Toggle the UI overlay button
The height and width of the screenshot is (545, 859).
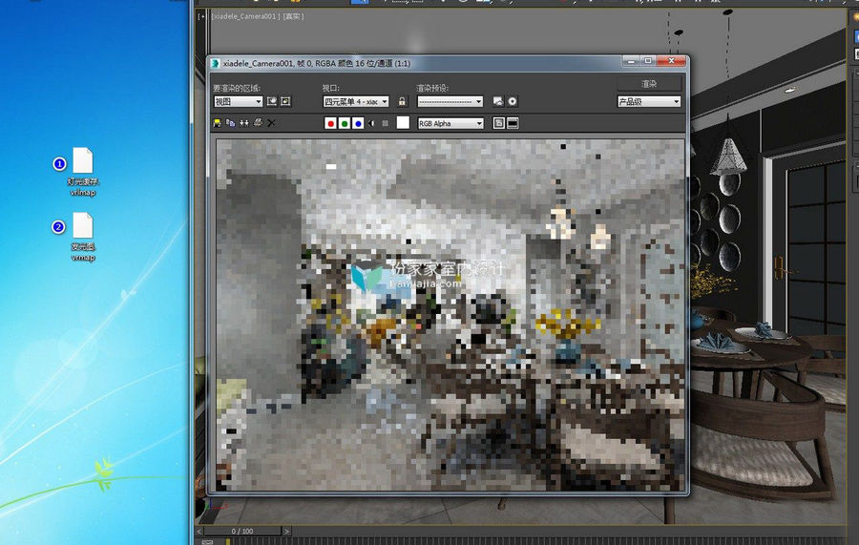(x=498, y=123)
